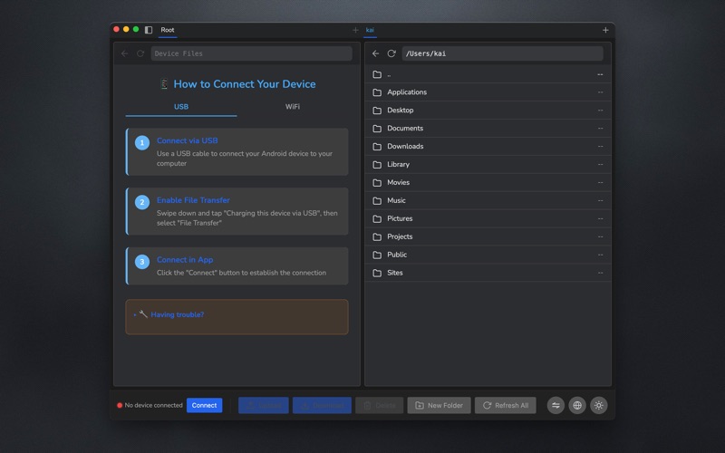Click the back arrow in Device Files pane
The height and width of the screenshot is (453, 725).
coord(124,53)
